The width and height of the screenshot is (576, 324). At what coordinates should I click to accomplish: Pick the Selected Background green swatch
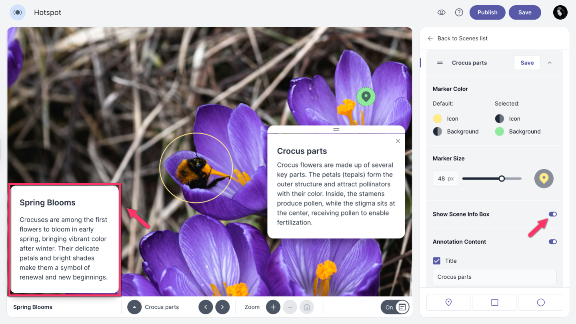(x=500, y=132)
